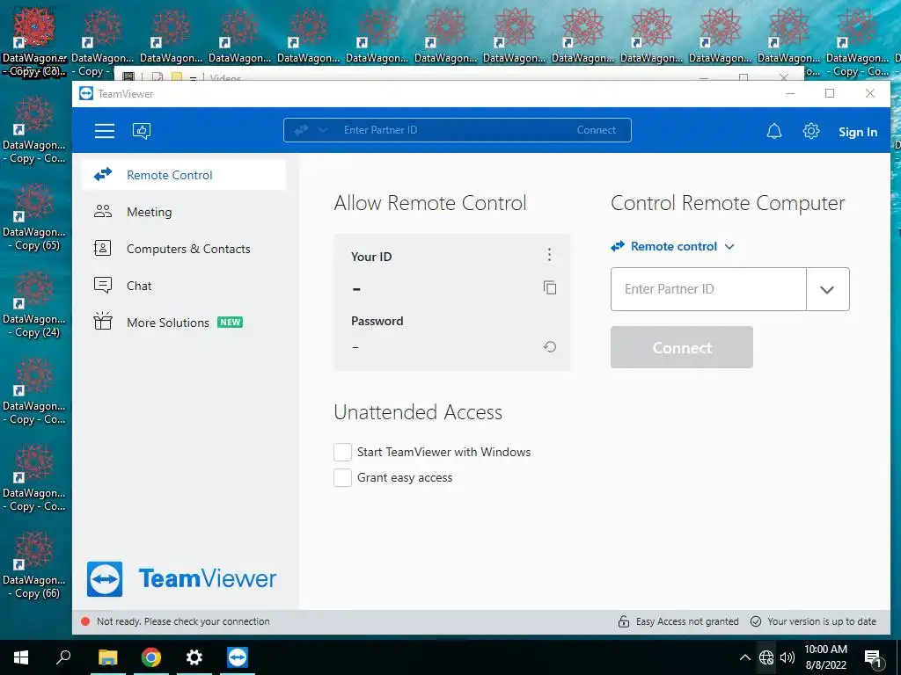Click the header Connect button
Screen dimensions: 901x675
coord(596,130)
